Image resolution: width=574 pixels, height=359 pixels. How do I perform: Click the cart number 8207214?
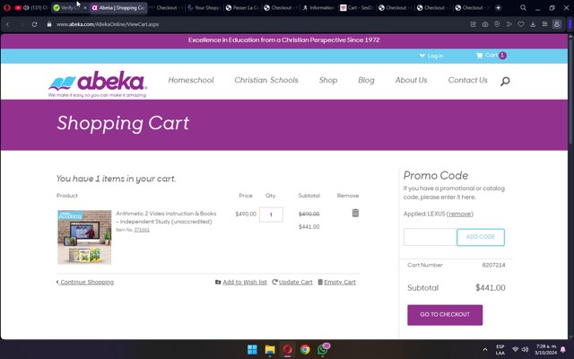(x=493, y=265)
